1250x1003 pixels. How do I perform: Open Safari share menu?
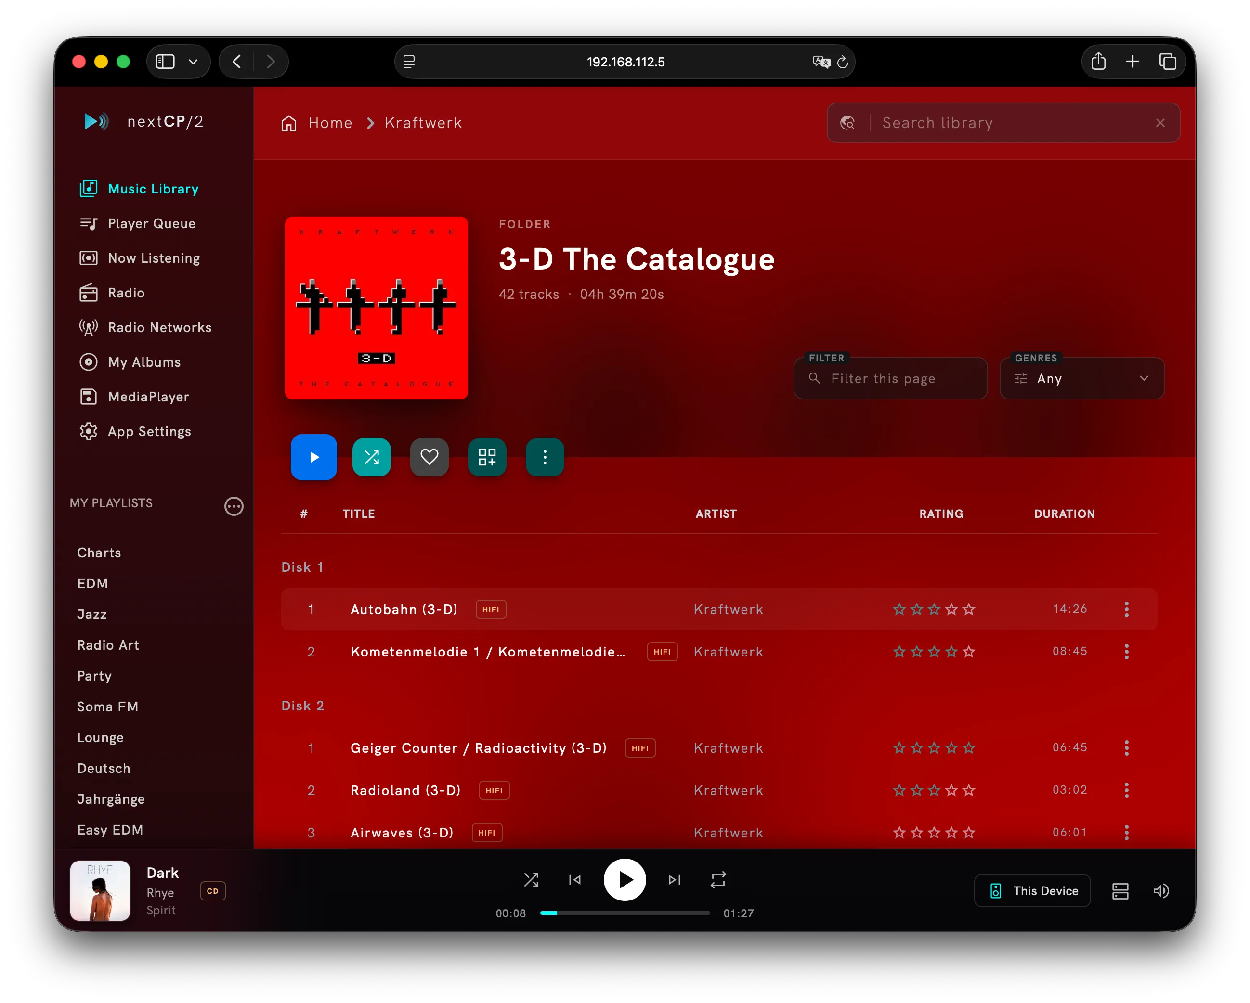tap(1098, 62)
